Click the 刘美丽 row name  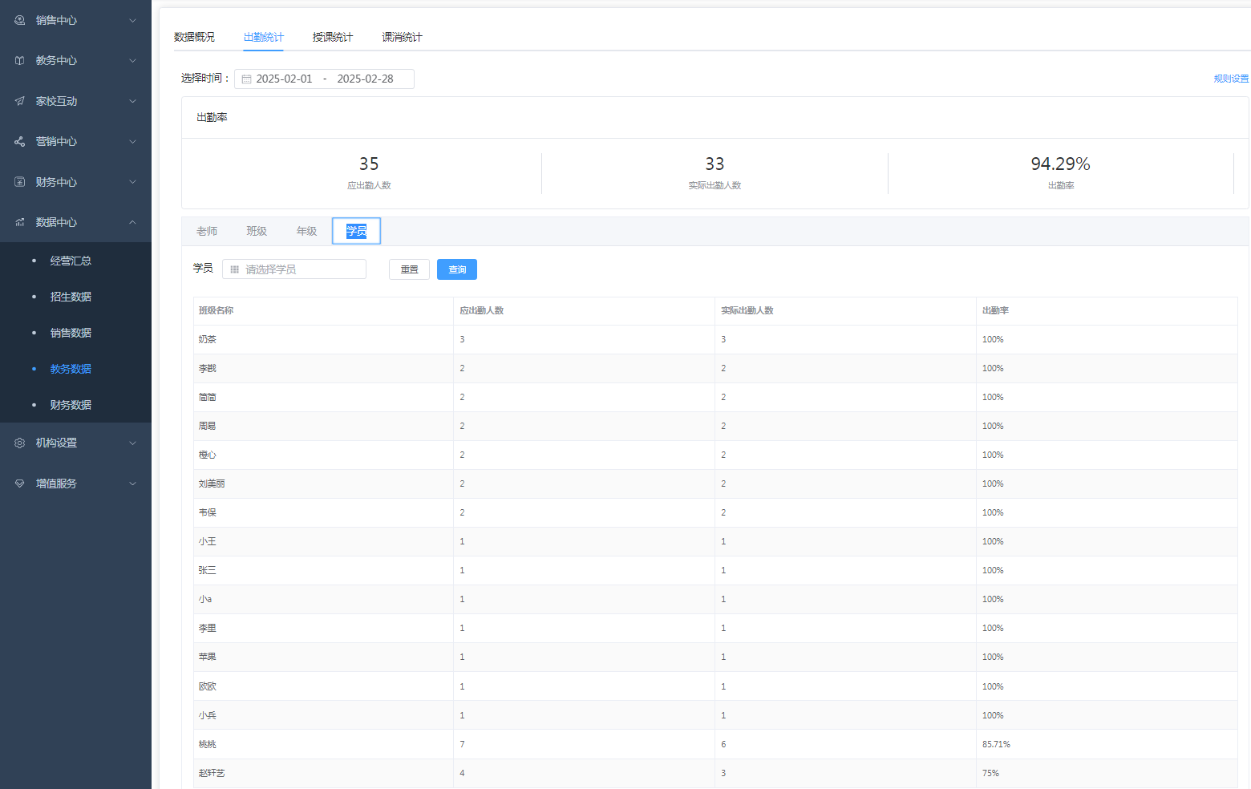(212, 484)
